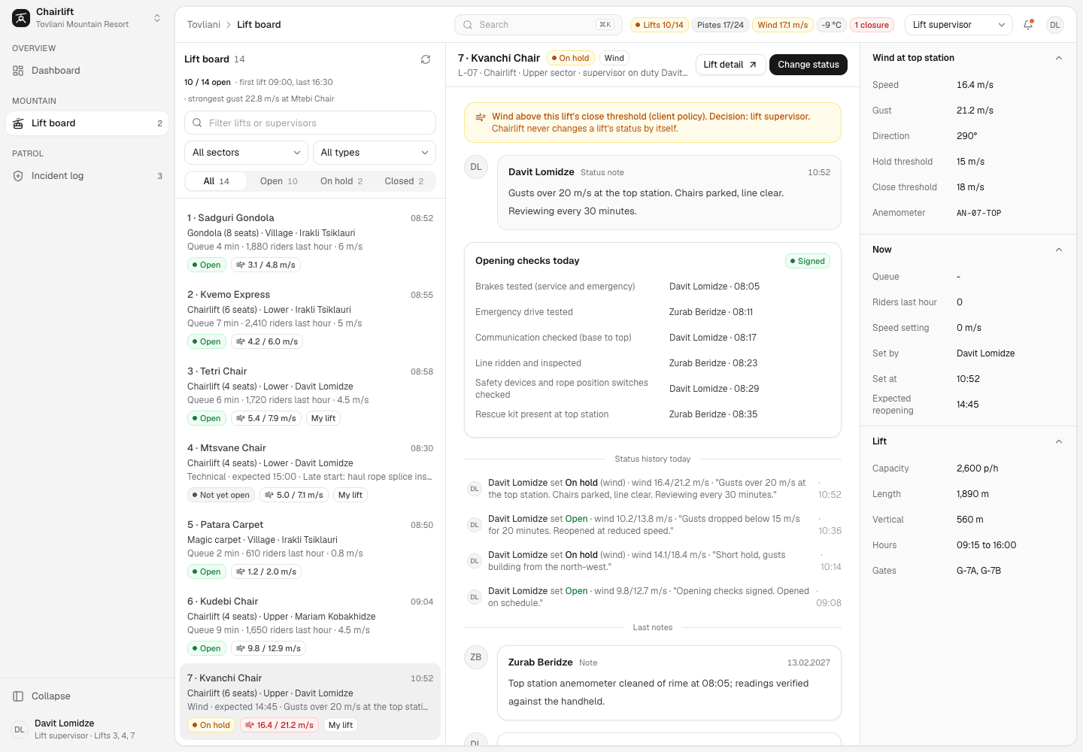Select Kudebi Chair lift row
Image resolution: width=1083 pixels, height=752 pixels.
[x=310, y=625]
